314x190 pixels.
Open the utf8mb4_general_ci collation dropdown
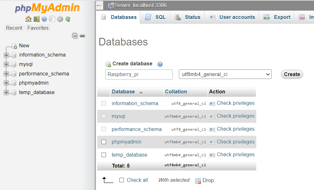tap(225, 74)
